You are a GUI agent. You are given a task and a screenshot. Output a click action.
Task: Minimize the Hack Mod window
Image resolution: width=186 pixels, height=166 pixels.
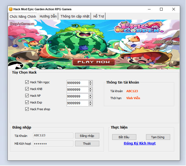(149, 9)
